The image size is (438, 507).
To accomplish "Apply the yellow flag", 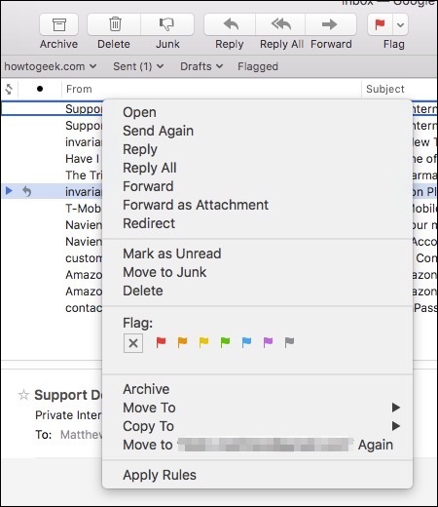I will tap(203, 342).
